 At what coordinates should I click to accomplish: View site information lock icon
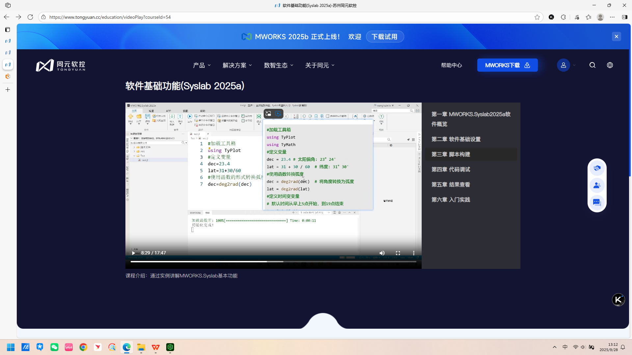43,17
